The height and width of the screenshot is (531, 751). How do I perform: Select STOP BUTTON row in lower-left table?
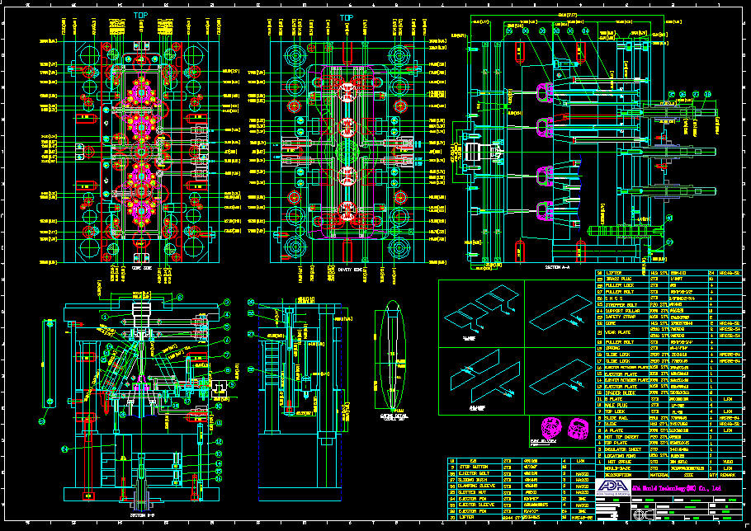click(471, 467)
